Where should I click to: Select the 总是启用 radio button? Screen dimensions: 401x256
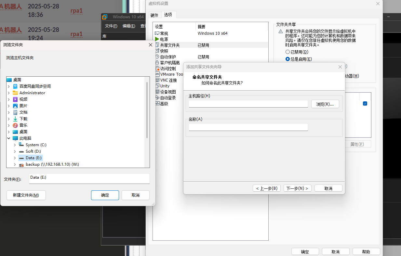(x=287, y=59)
